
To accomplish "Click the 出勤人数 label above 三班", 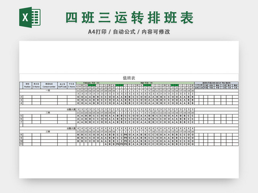I will (x=71, y=129).
